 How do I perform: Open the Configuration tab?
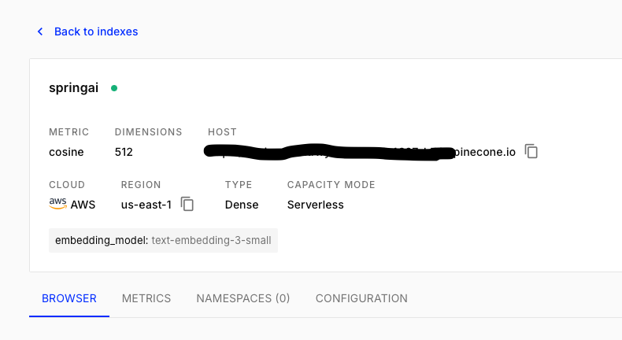pyautogui.click(x=361, y=298)
